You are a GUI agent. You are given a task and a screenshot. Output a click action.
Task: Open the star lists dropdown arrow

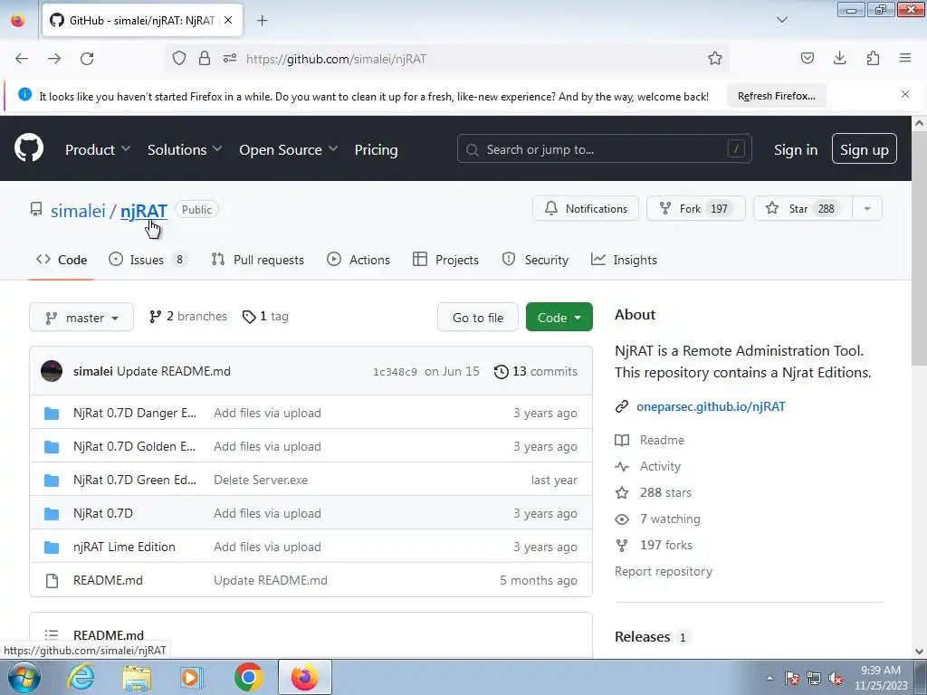click(867, 208)
